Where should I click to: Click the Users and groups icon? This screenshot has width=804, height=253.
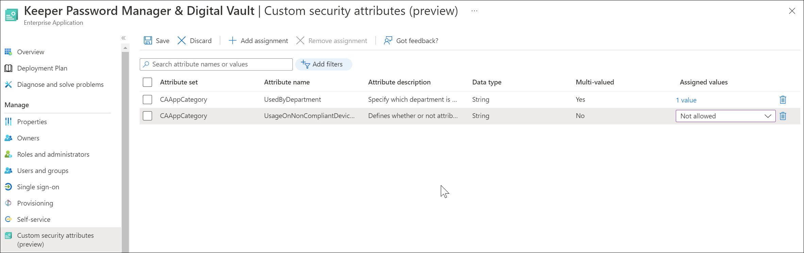click(9, 171)
